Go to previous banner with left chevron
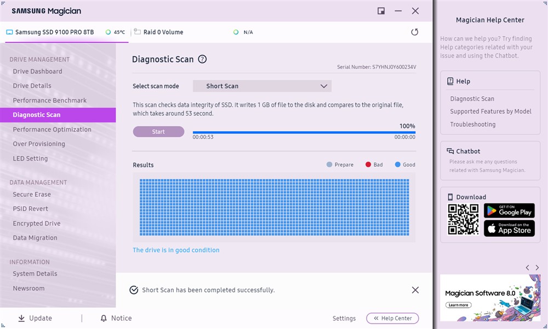 pyautogui.click(x=527, y=268)
